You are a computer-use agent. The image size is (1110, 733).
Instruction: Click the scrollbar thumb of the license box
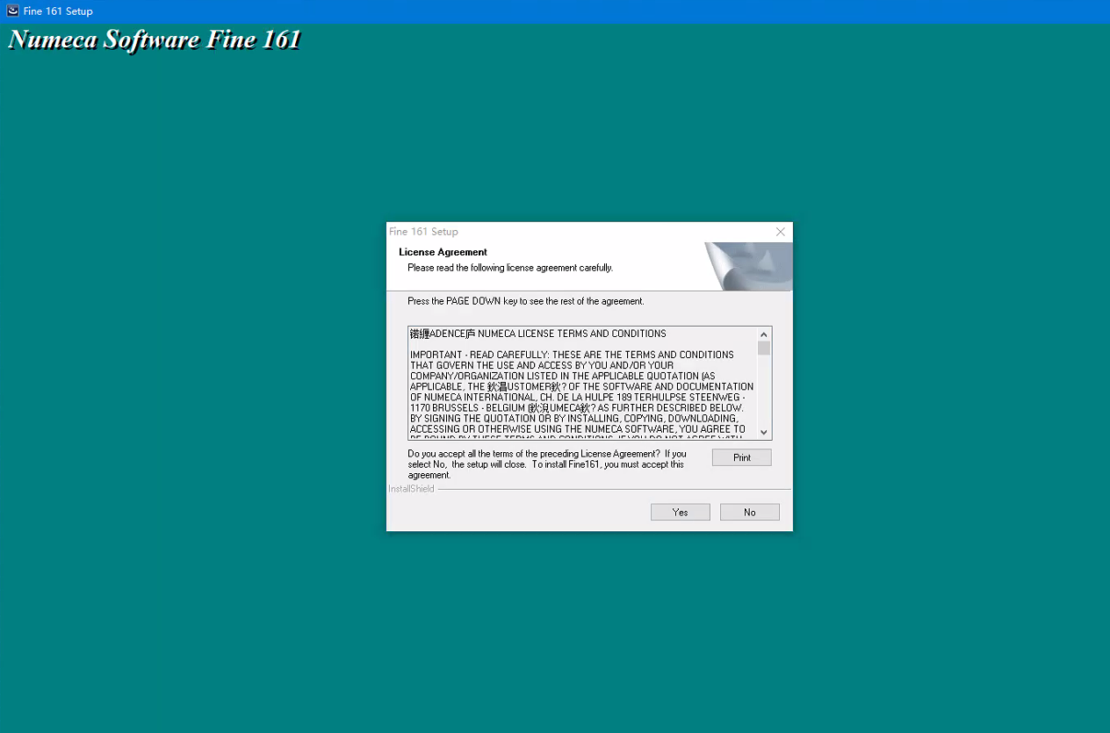pos(764,349)
